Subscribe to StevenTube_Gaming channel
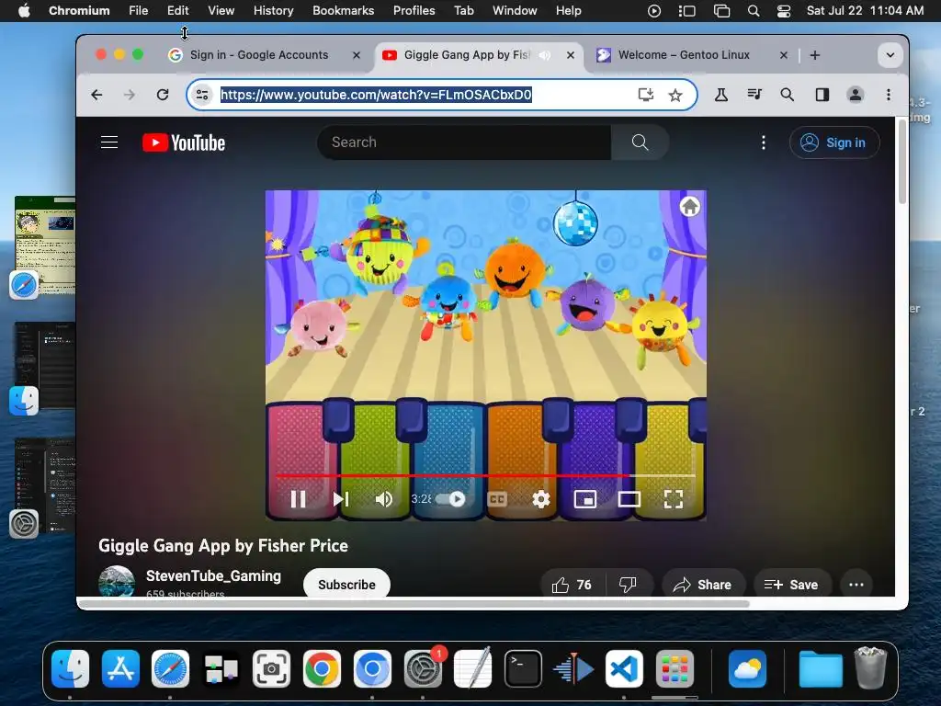Viewport: 941px width, 706px height. [346, 584]
